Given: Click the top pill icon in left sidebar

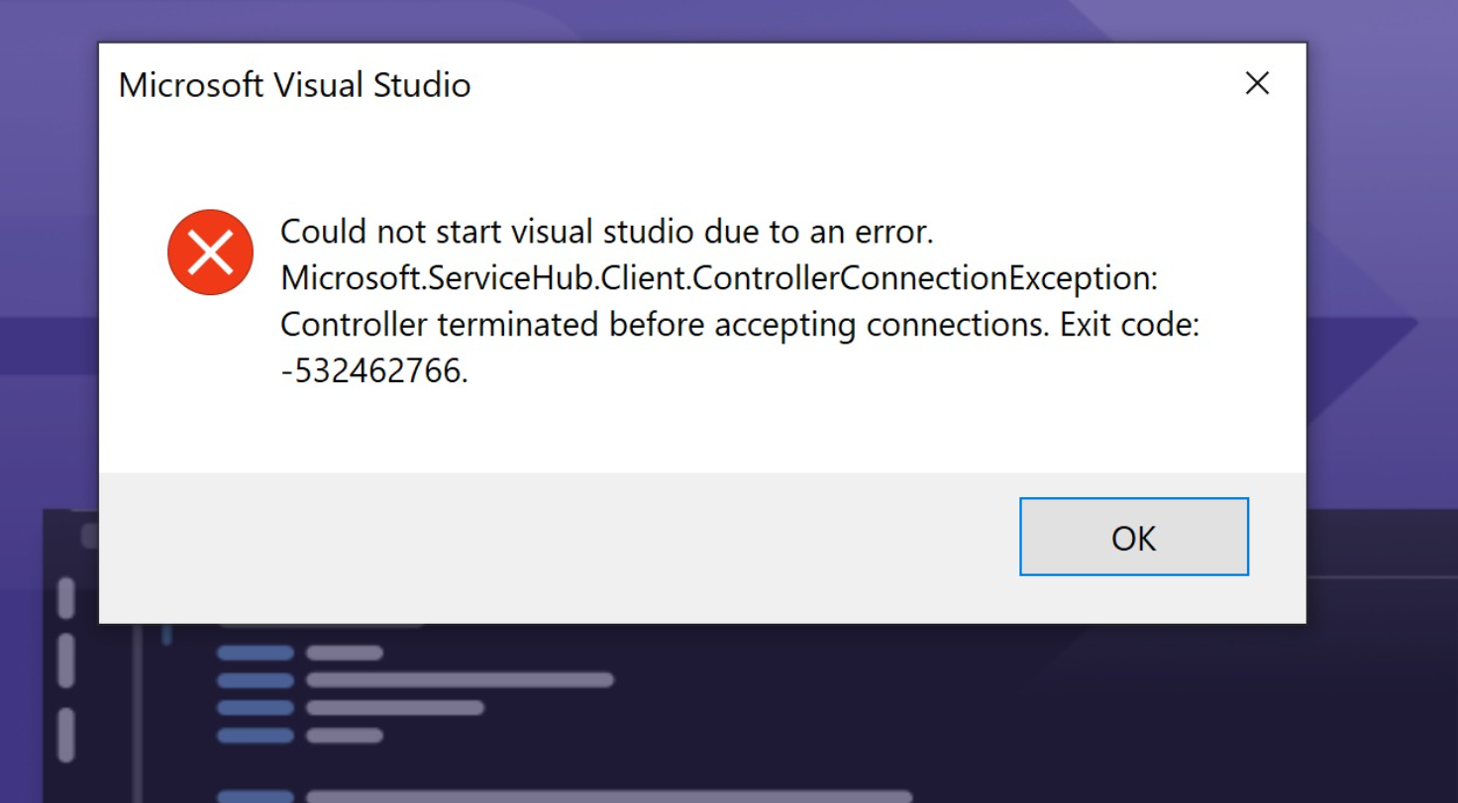Looking at the screenshot, I should (66, 597).
